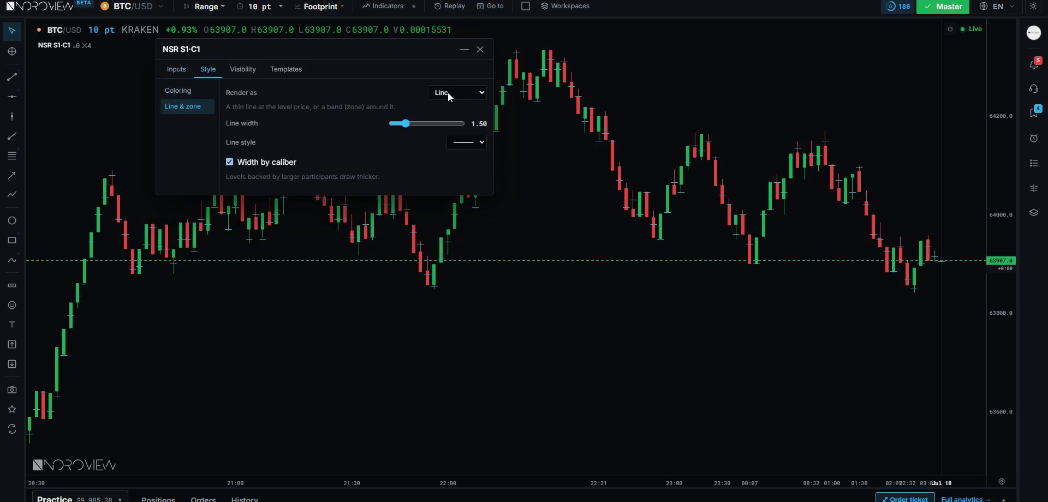Click the Replay button
1048x502 pixels.
450,7
